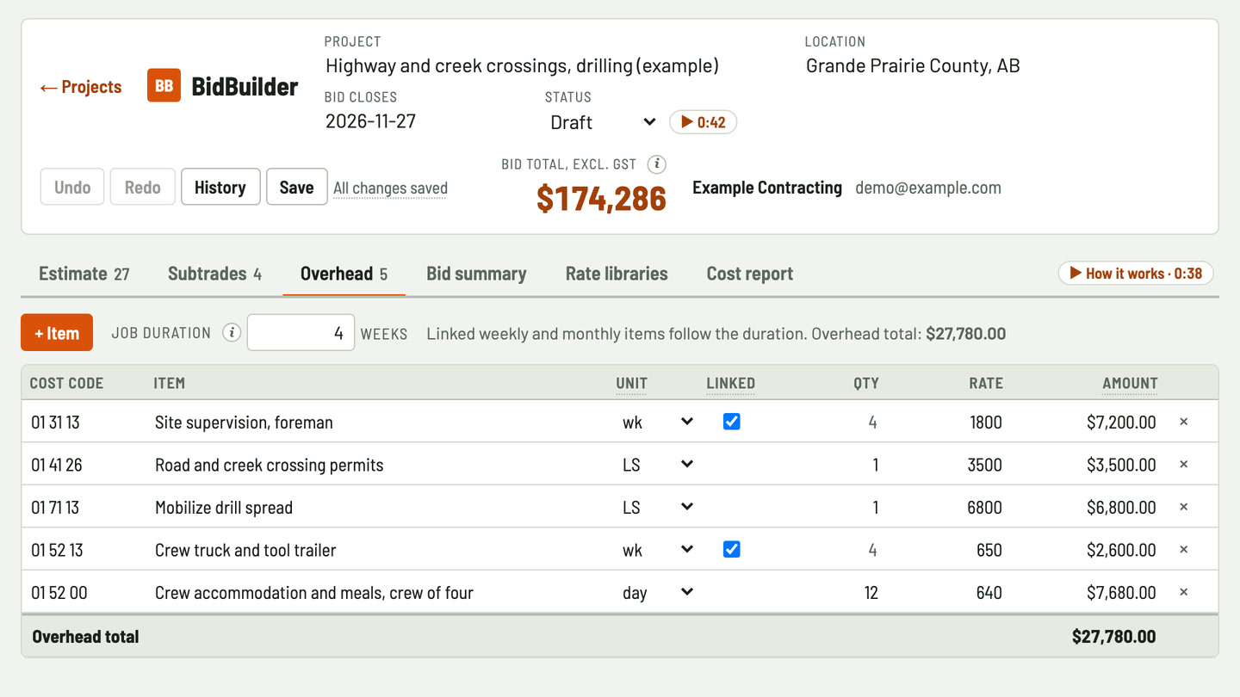The image size is (1240, 697).
Task: Delete the Site supervision, foreman row
Action: pyautogui.click(x=1184, y=423)
